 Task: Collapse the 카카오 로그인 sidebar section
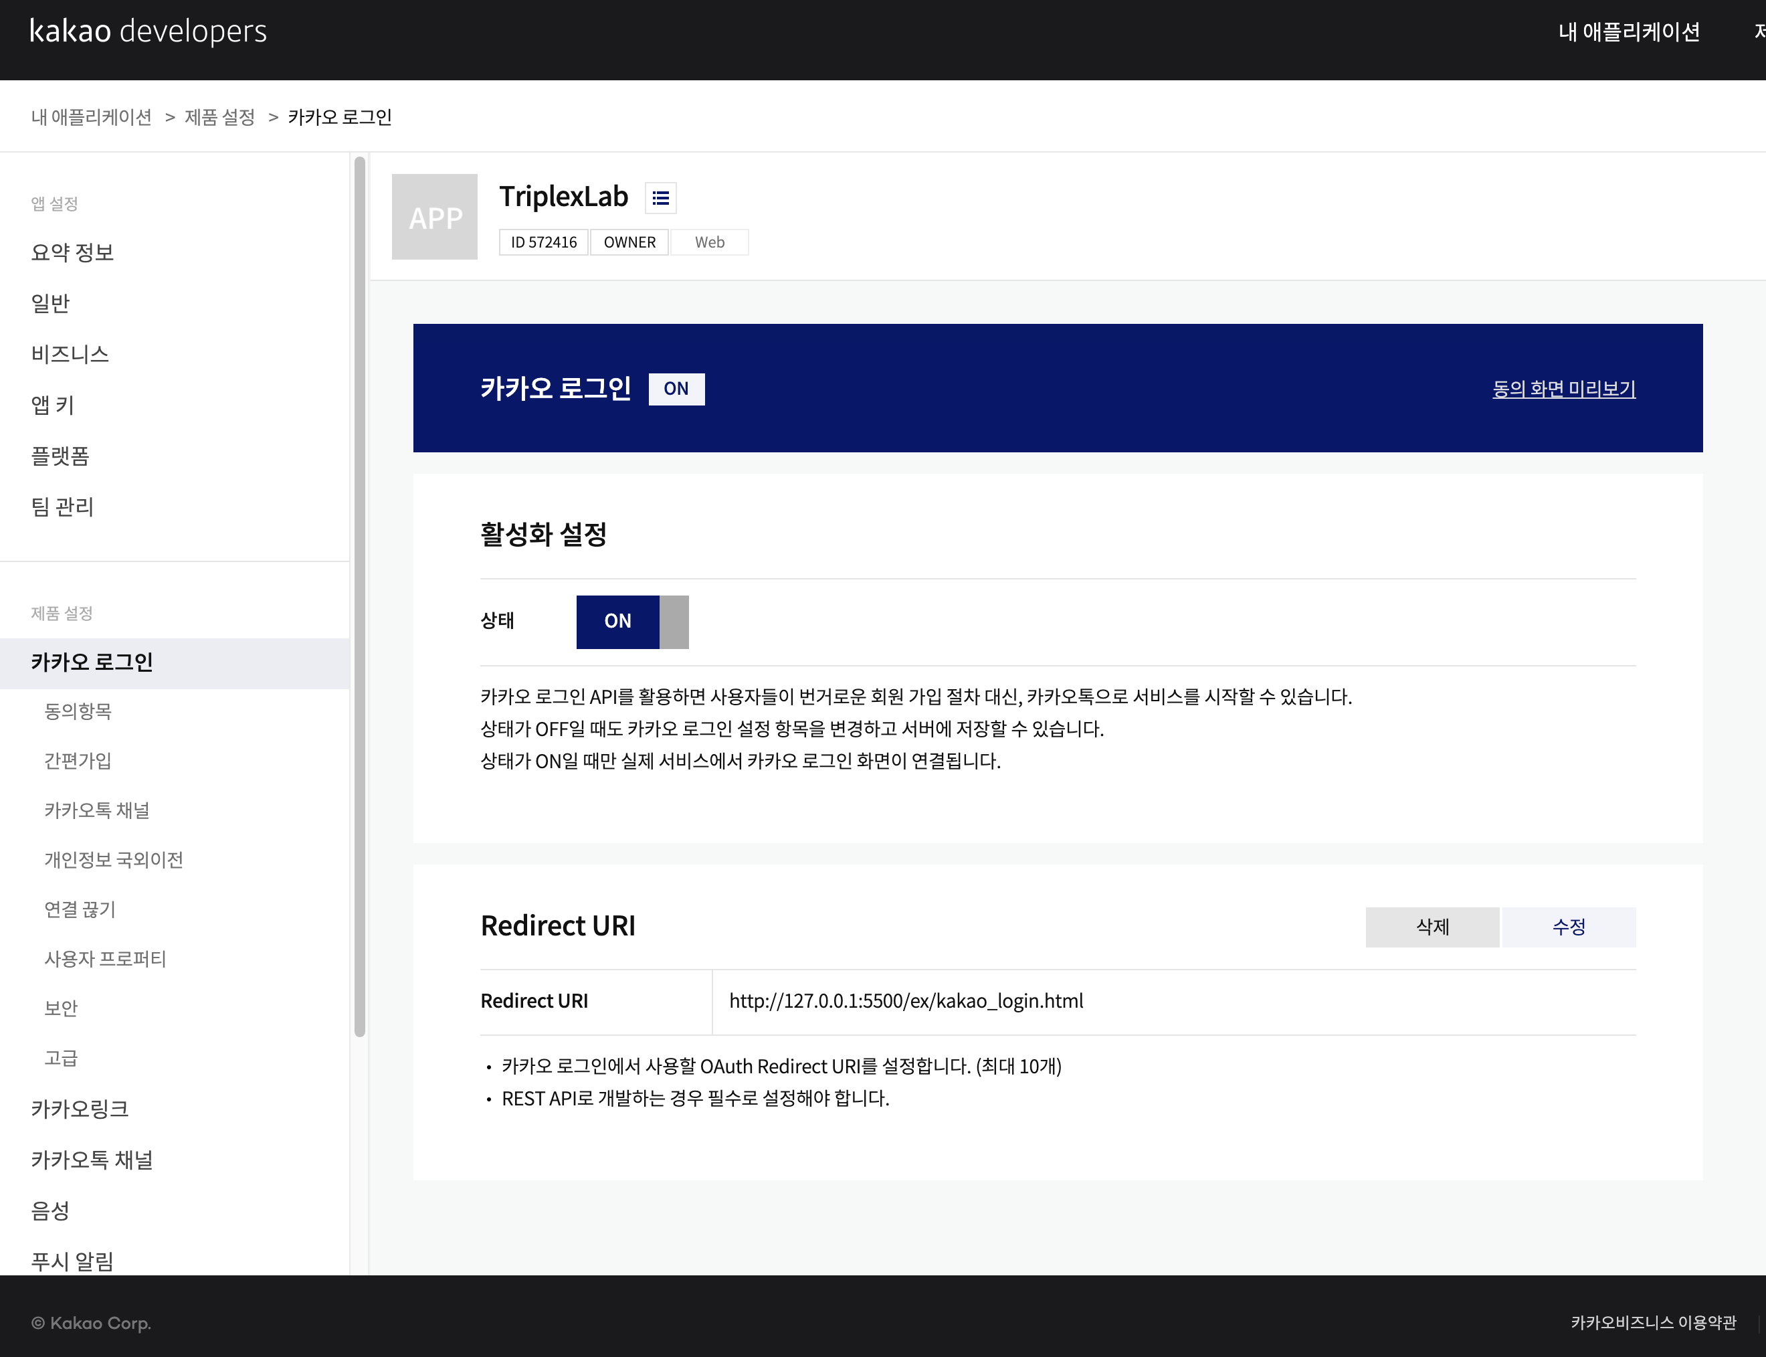(92, 662)
